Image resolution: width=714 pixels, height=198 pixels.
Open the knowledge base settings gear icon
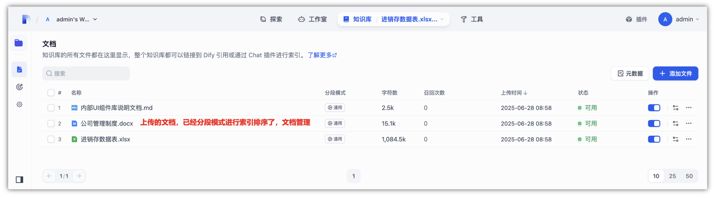pyautogui.click(x=19, y=105)
